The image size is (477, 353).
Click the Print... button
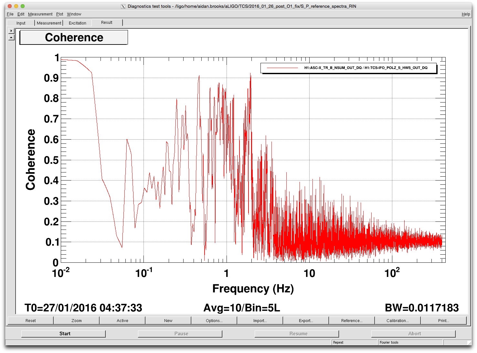(444, 320)
